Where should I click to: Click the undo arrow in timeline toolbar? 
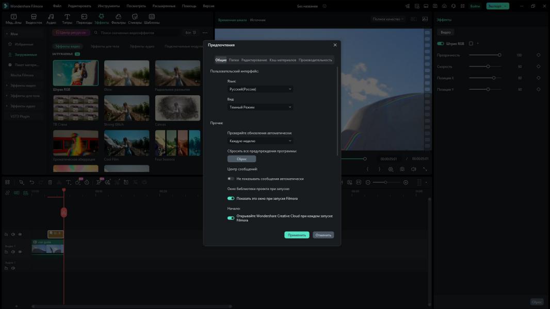point(31,182)
